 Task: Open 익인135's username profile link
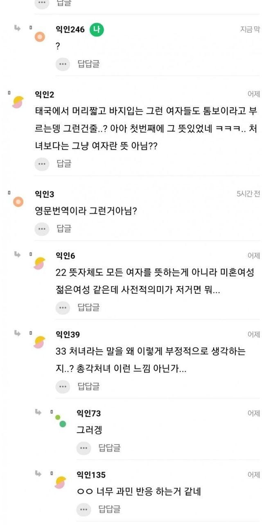pyautogui.click(x=91, y=475)
